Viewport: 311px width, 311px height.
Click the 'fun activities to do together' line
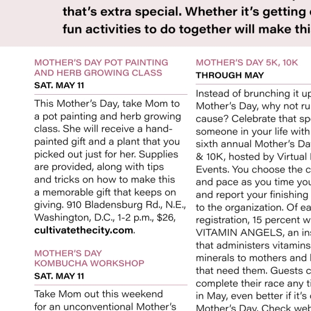click(x=186, y=29)
